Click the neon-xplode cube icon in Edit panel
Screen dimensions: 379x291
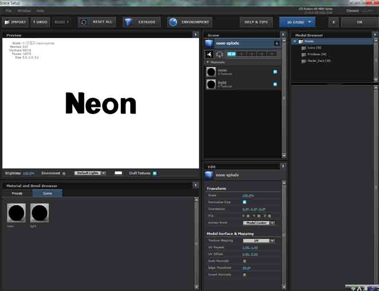pos(209,175)
